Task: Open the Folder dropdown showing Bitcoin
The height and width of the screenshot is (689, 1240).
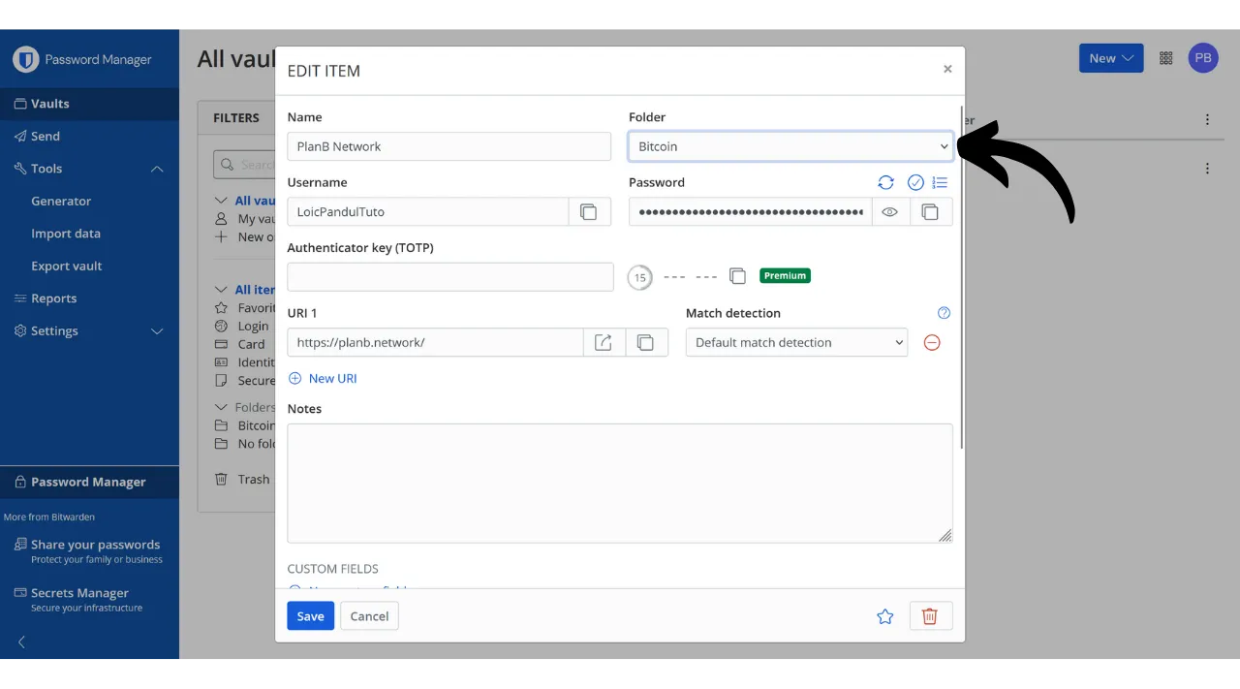Action: (790, 146)
